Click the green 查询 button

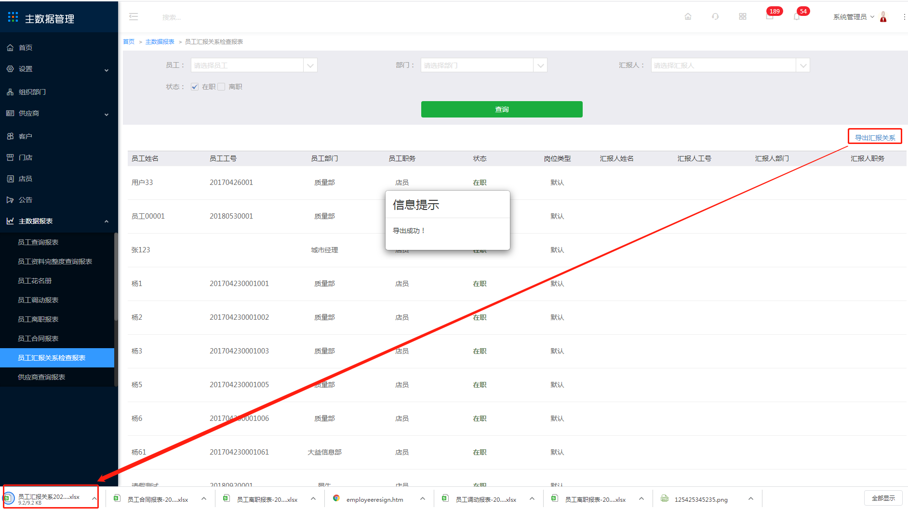502,109
